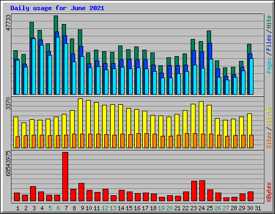The height and width of the screenshot is (214, 275).
Task: Click day label 1 on x-axis
Action: click(18, 208)
